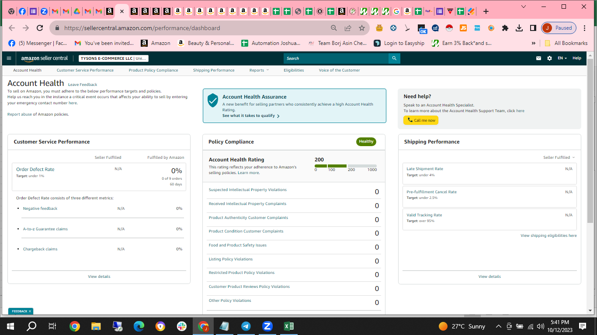Open the Leave Feedback link
The width and height of the screenshot is (597, 335).
pyautogui.click(x=83, y=85)
